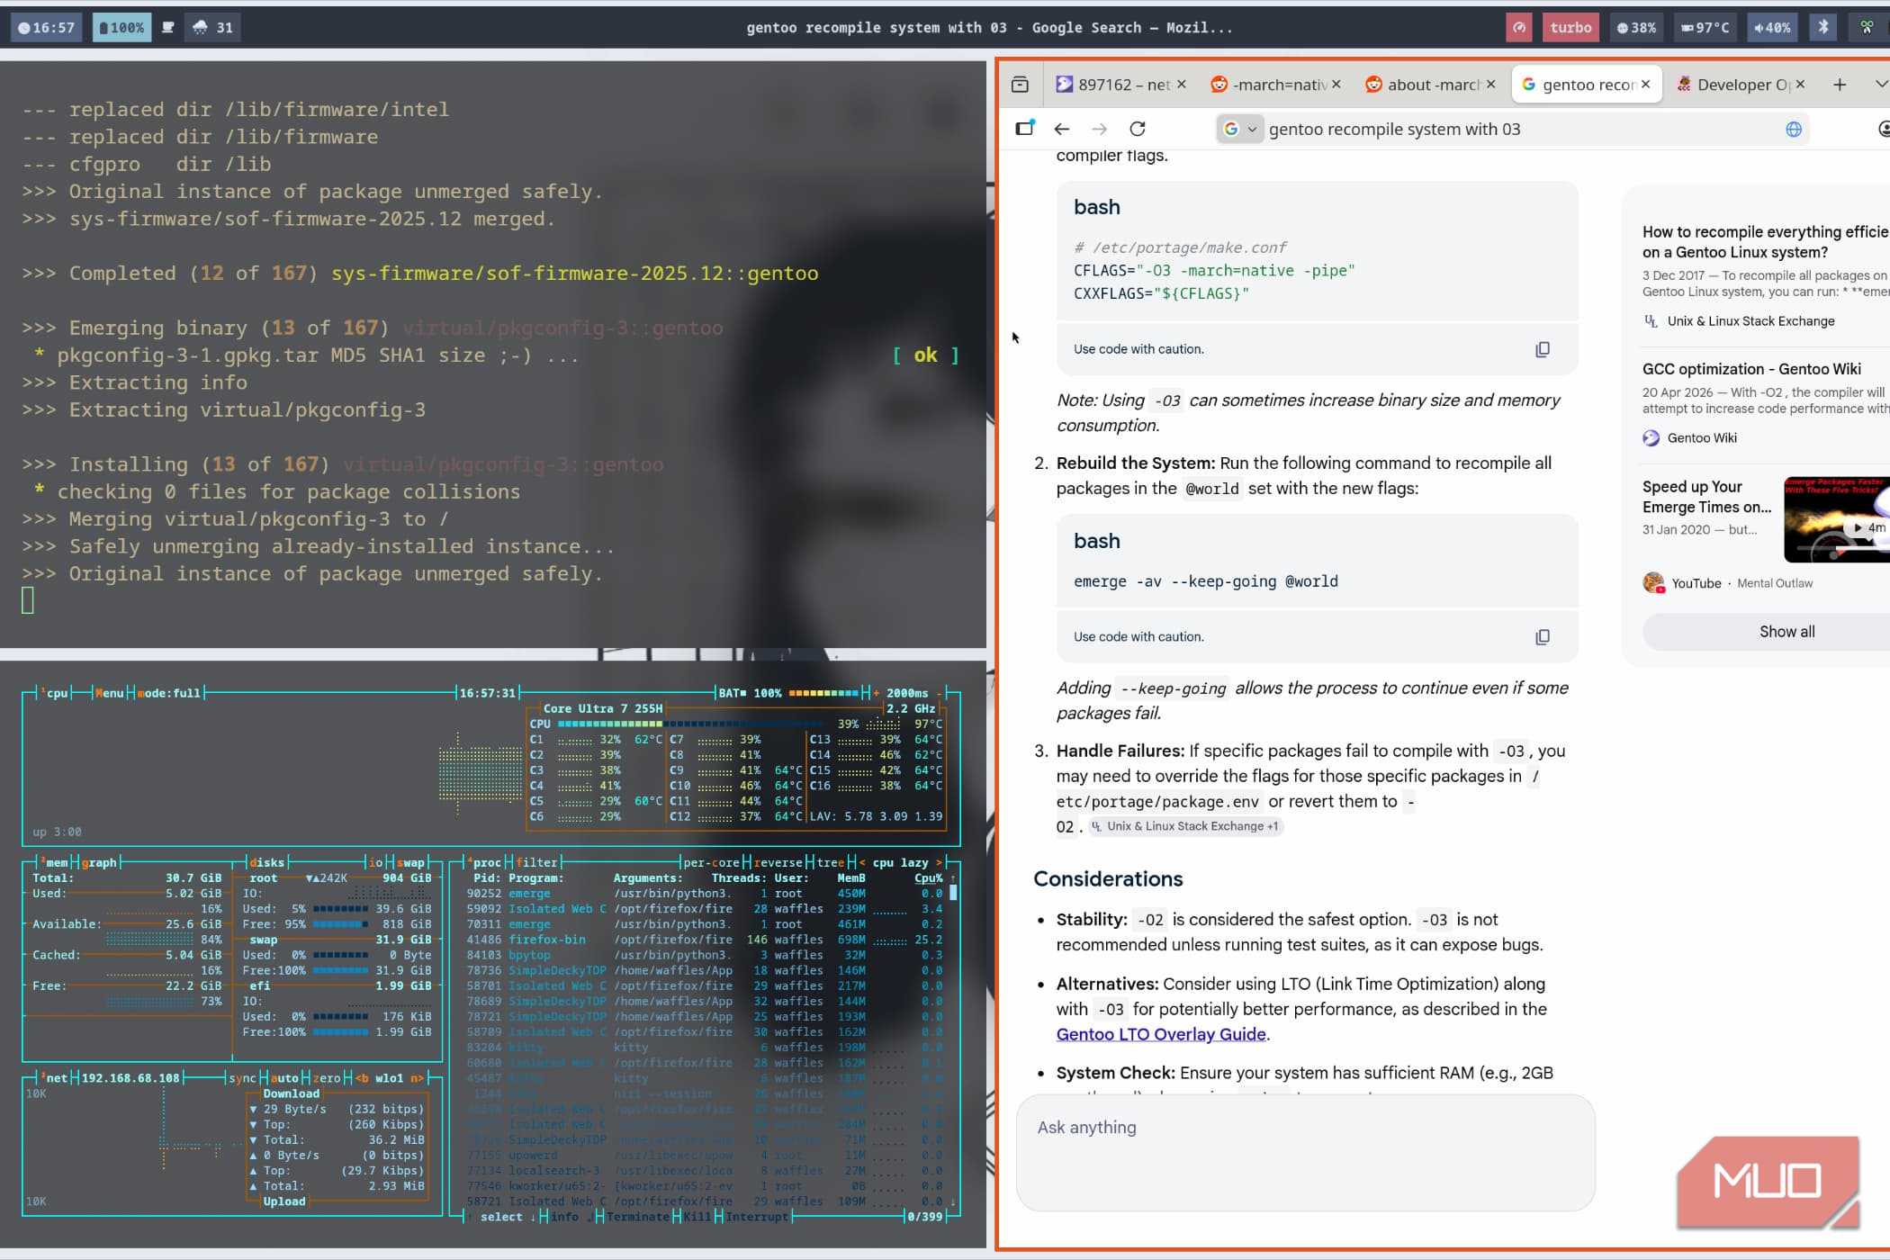
Task: Toggle auto scaling in btop net box
Action: point(284,1077)
